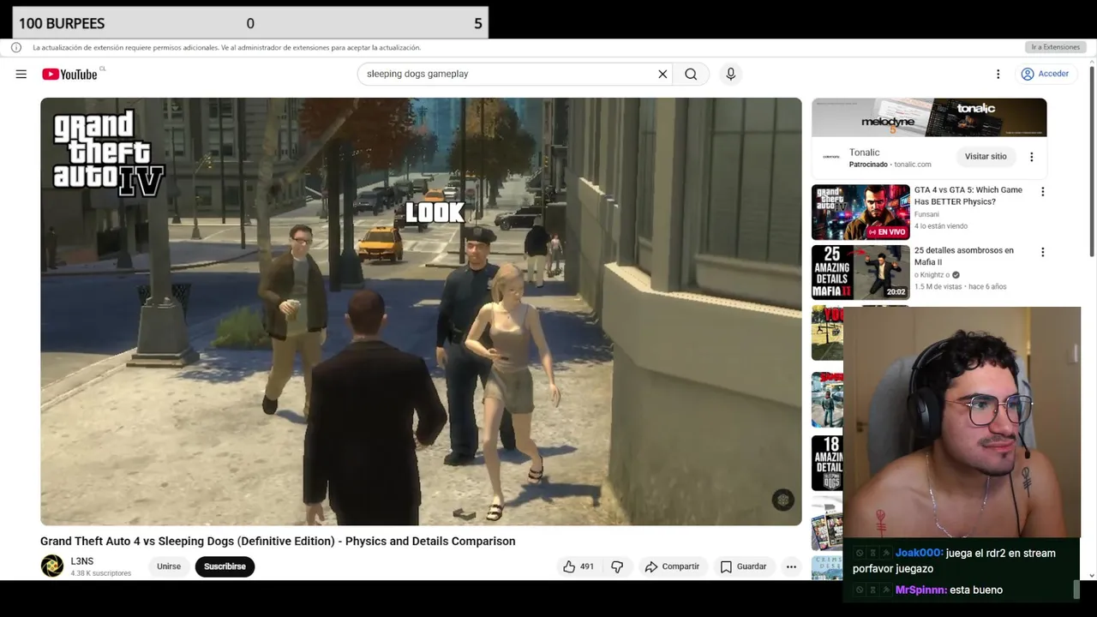Open the L3NS channel name link

[82, 561]
